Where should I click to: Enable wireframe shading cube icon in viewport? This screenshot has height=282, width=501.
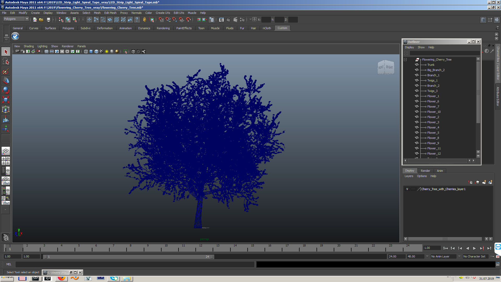(x=86, y=51)
